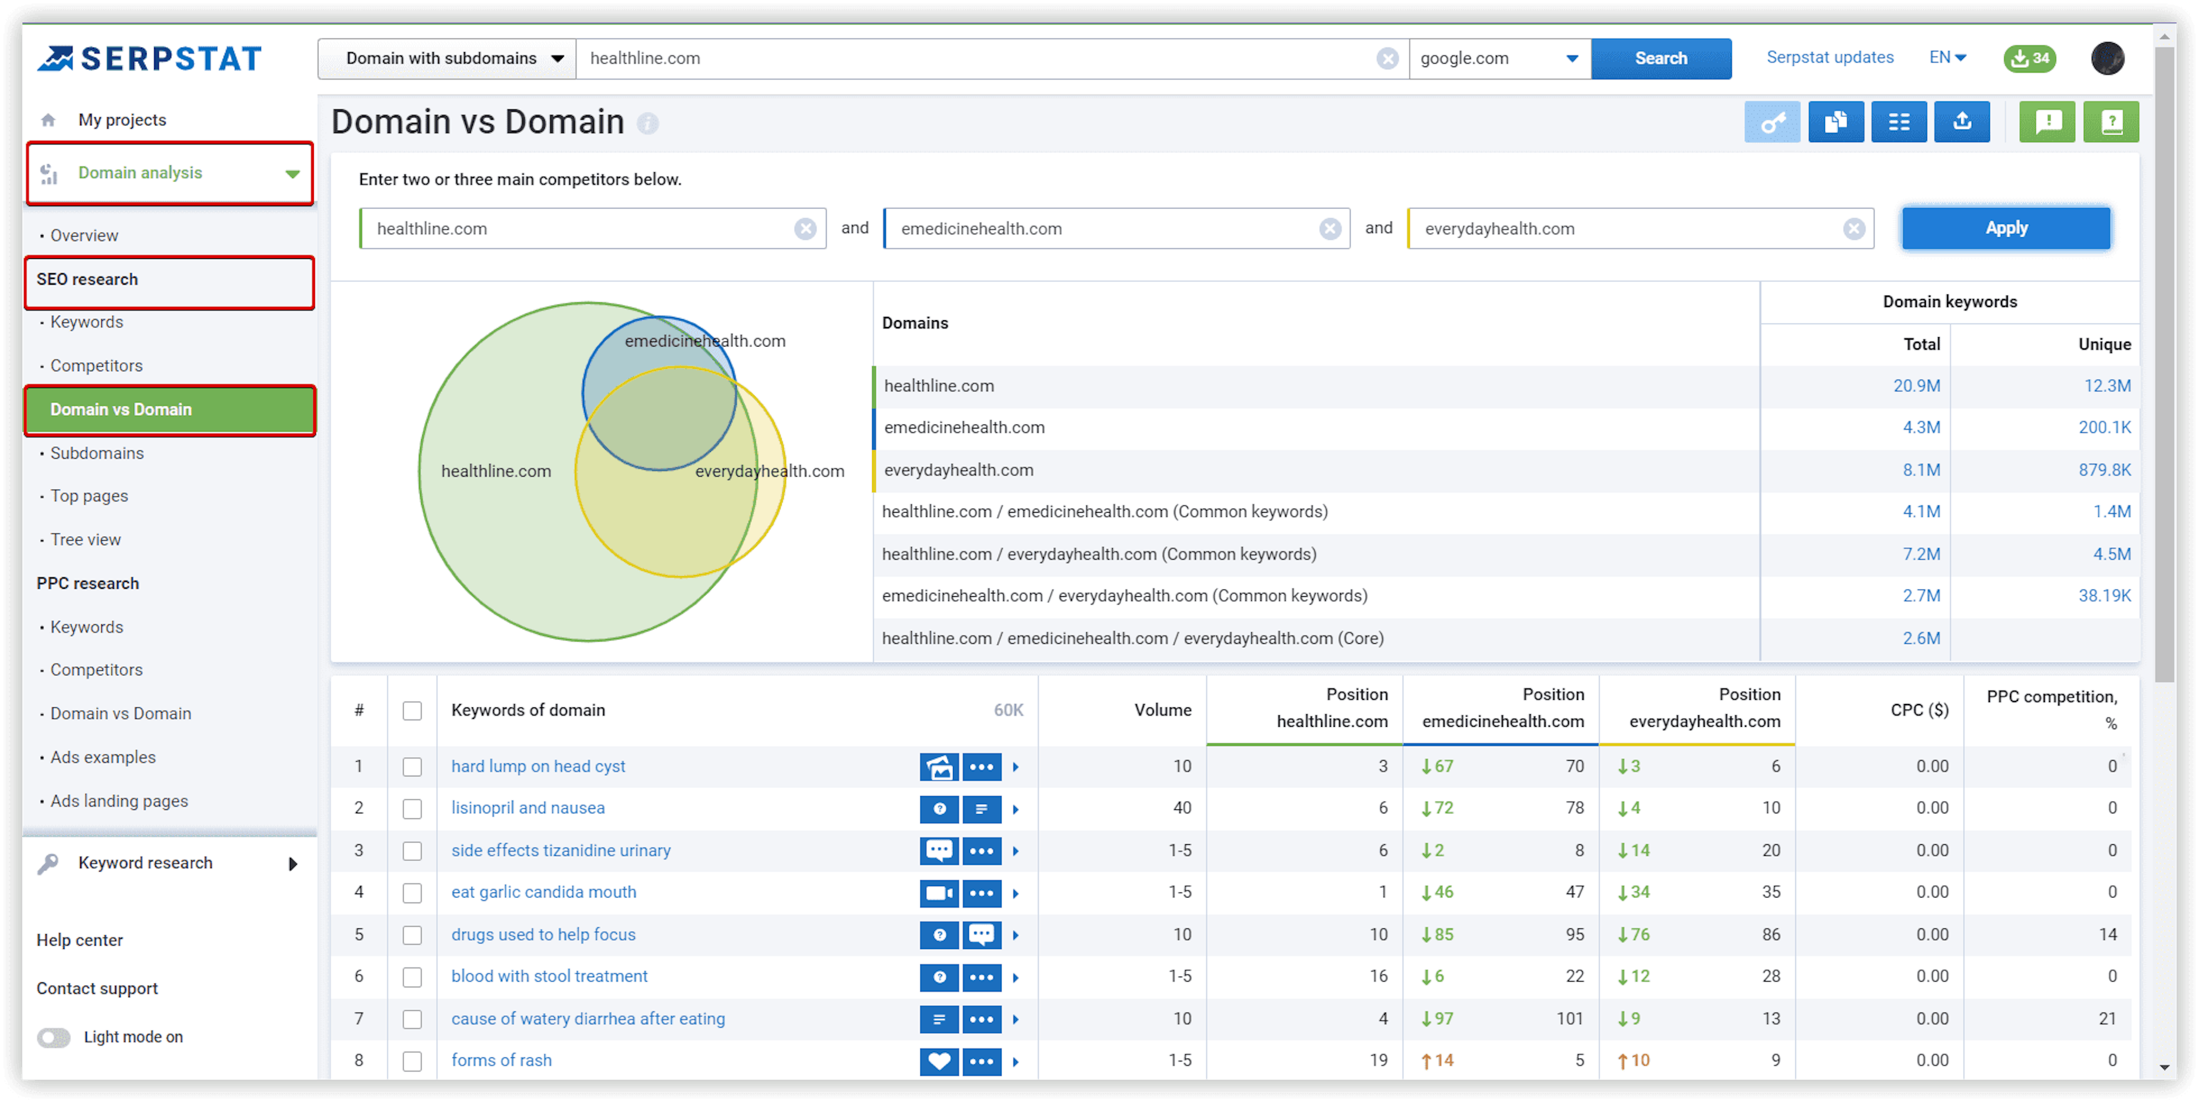Image resolution: width=2199 pixels, height=1102 pixels.
Task: Collapse the Domain analysis section arrow
Action: [x=293, y=174]
